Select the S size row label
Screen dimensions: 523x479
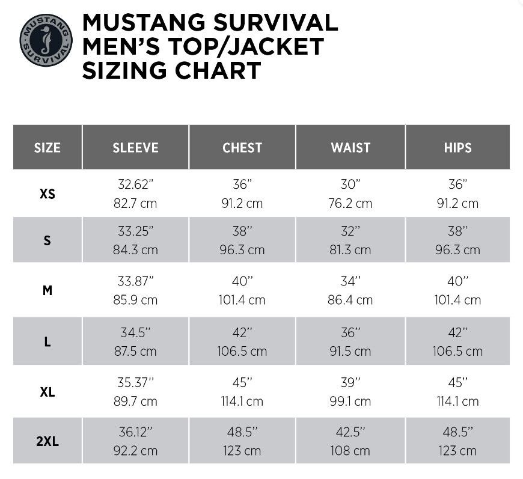47,240
